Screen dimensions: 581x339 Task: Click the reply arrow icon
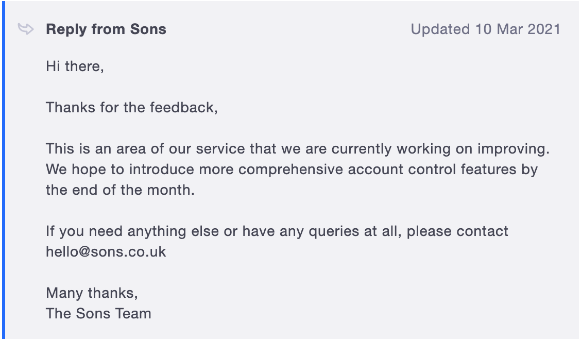click(x=26, y=29)
